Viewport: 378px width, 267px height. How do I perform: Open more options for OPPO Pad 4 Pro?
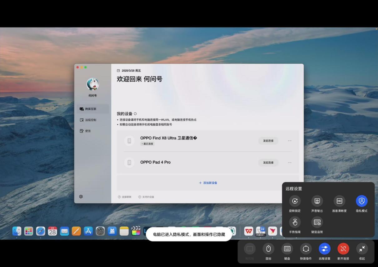pyautogui.click(x=290, y=163)
